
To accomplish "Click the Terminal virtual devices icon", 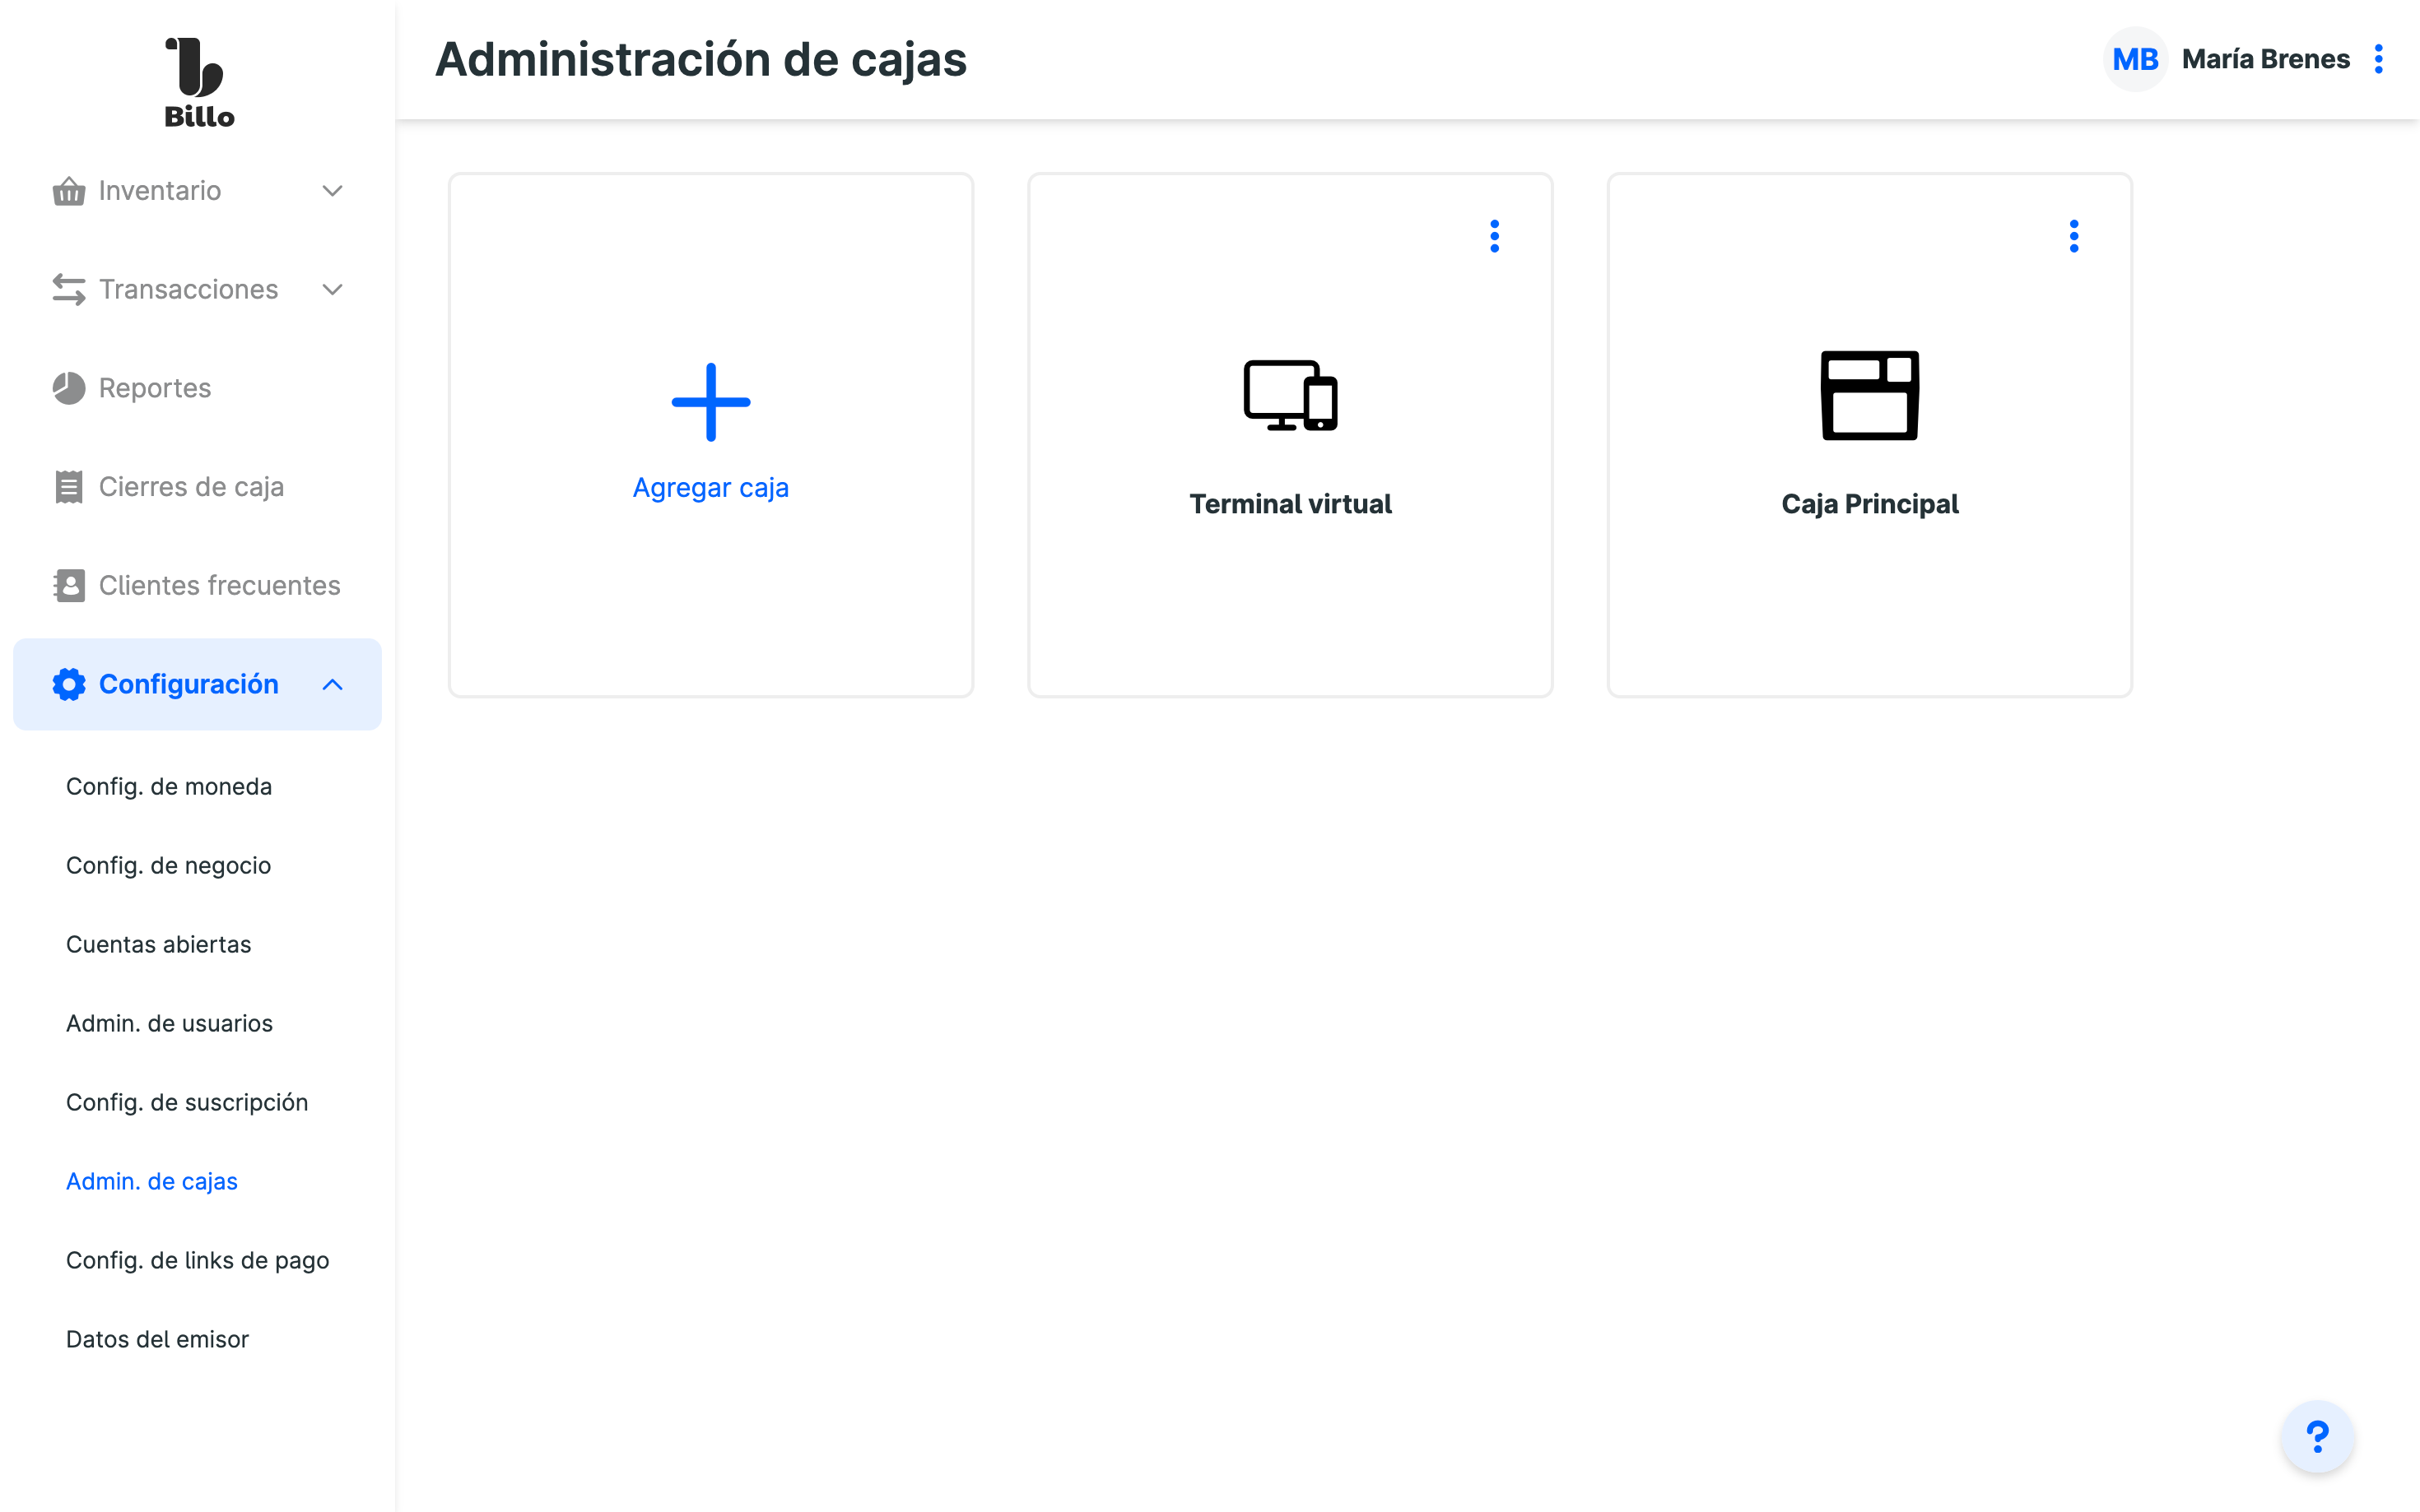I will point(1290,395).
